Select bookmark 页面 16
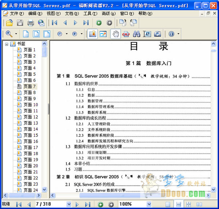The image size is (219, 209). (x=31, y=142)
